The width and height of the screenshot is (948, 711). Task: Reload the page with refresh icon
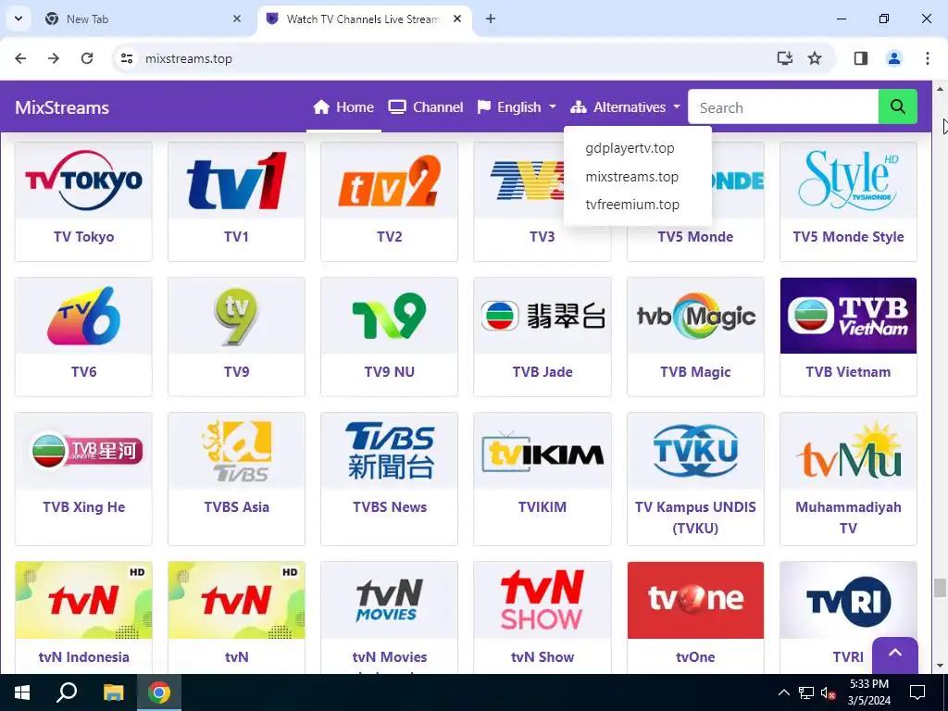(x=87, y=58)
